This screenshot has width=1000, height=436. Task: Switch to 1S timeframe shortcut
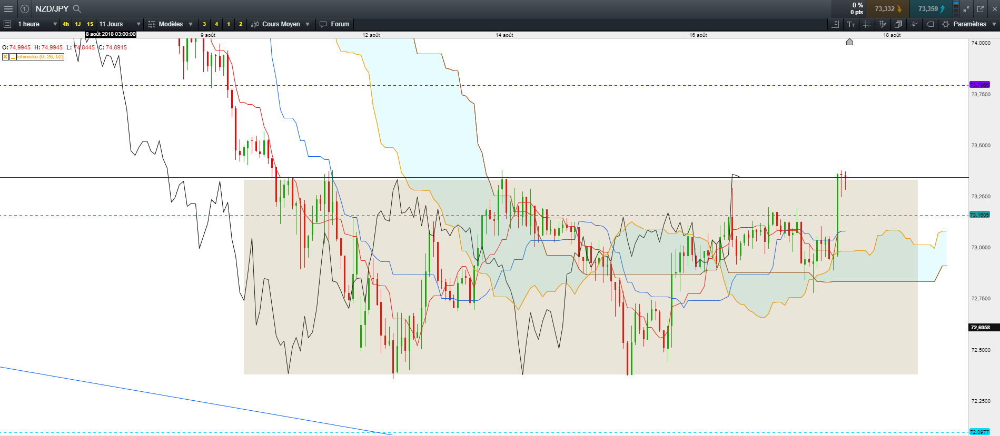point(90,24)
